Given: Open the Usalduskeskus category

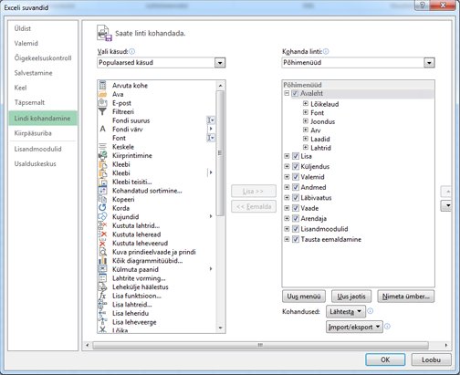Looking at the screenshot, I should point(43,164).
